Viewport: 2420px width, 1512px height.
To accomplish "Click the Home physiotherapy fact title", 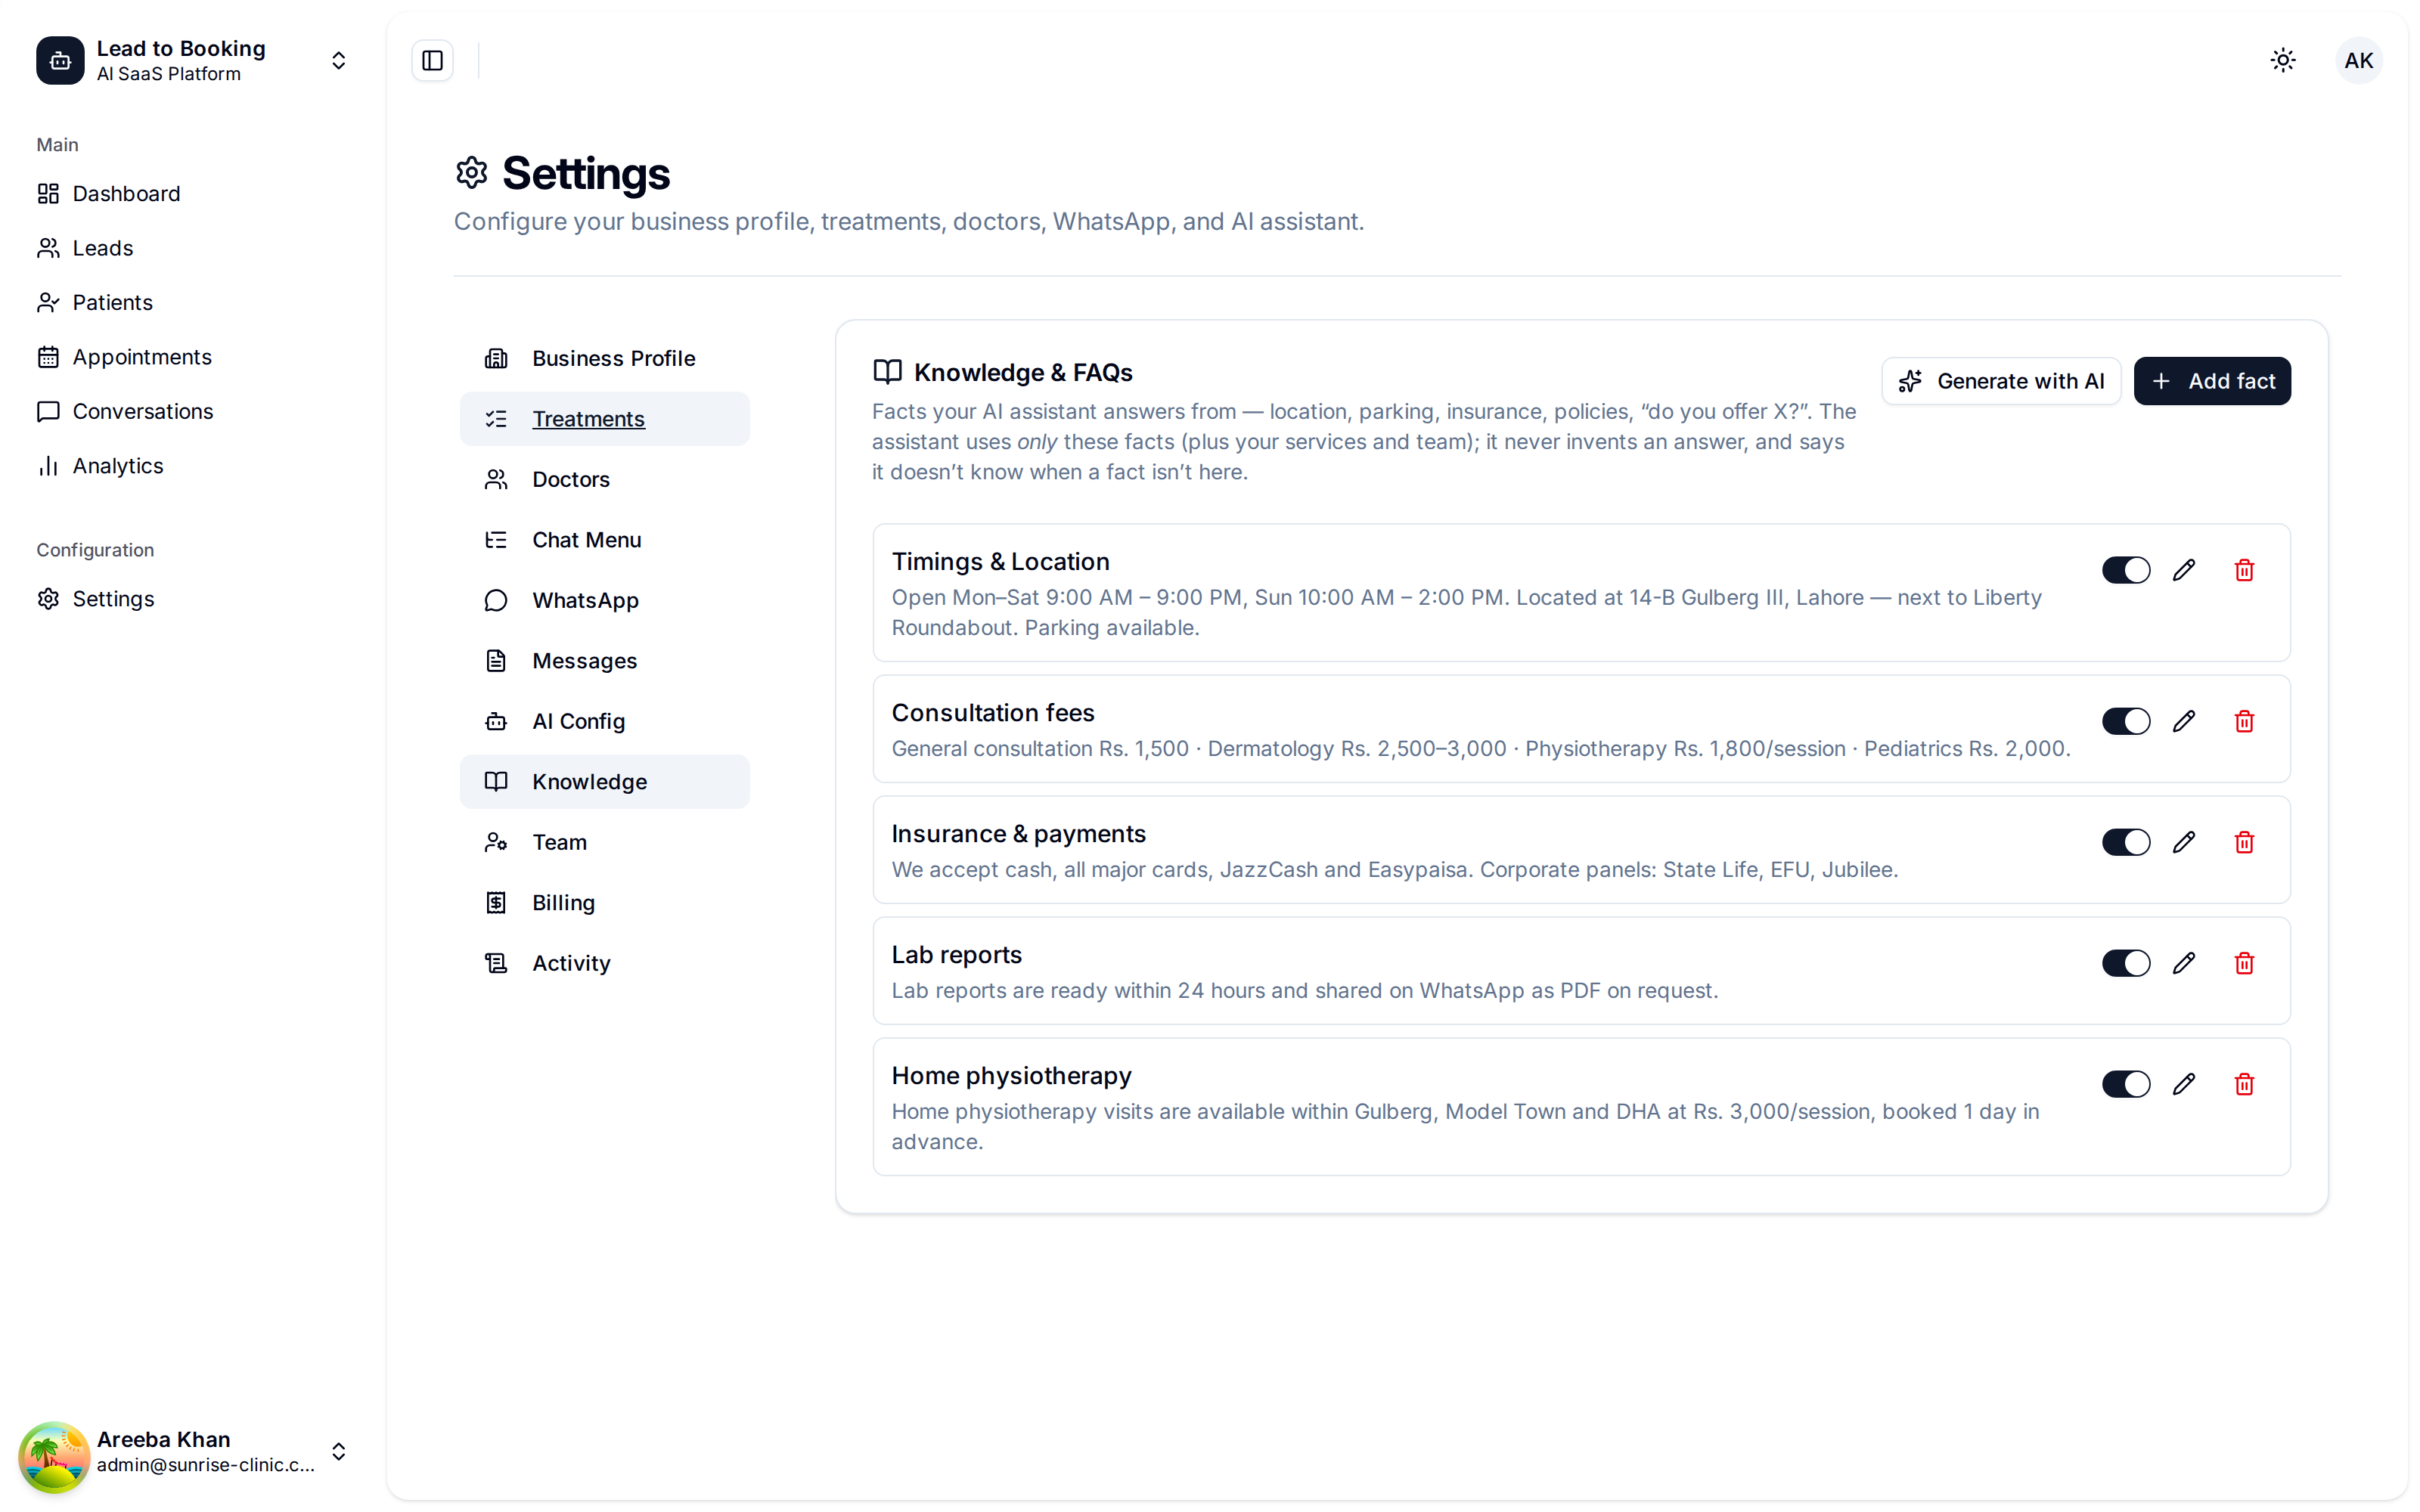I will [x=1012, y=1076].
